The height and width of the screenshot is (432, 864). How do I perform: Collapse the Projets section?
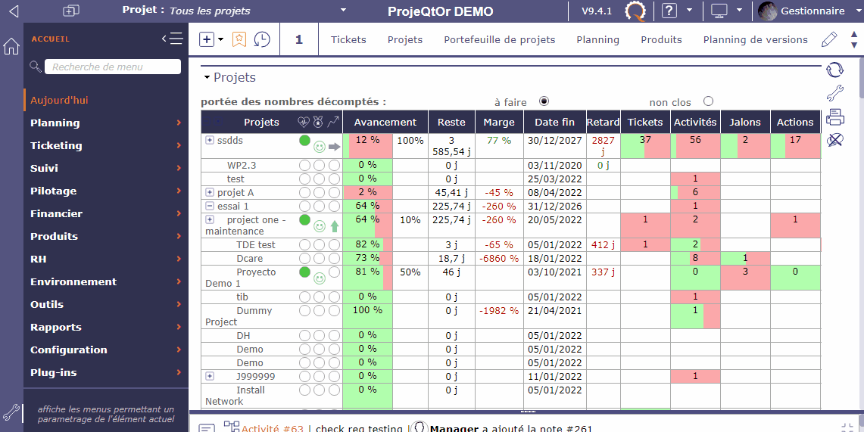[206, 78]
